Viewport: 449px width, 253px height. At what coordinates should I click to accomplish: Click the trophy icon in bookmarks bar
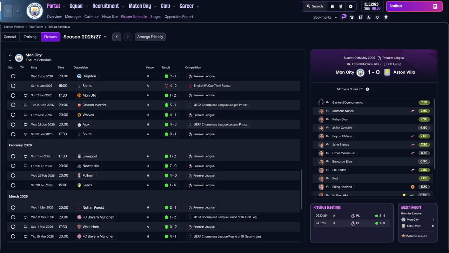pos(386,17)
